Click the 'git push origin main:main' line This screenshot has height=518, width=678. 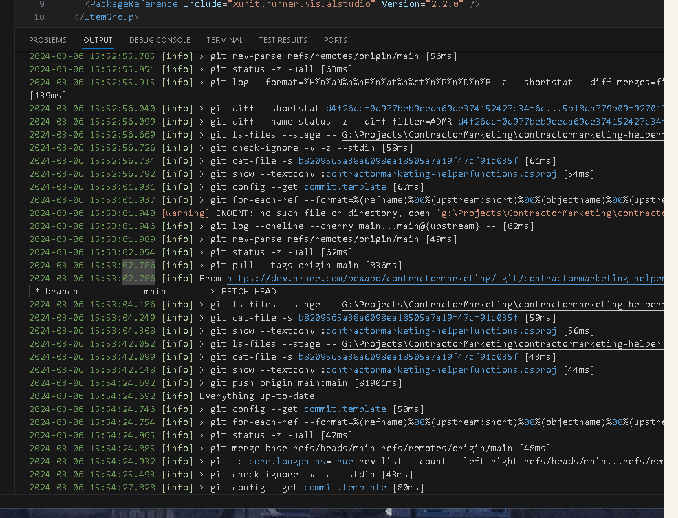(x=216, y=383)
